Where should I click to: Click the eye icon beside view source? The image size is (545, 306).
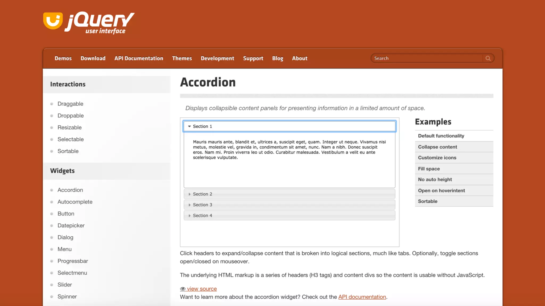tap(183, 289)
